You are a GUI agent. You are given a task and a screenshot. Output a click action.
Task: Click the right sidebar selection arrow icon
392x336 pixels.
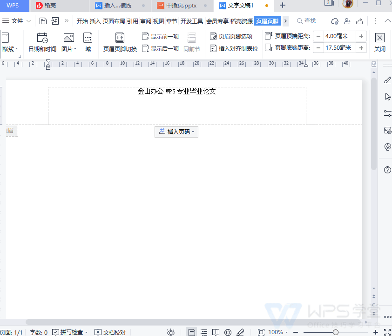(388, 97)
